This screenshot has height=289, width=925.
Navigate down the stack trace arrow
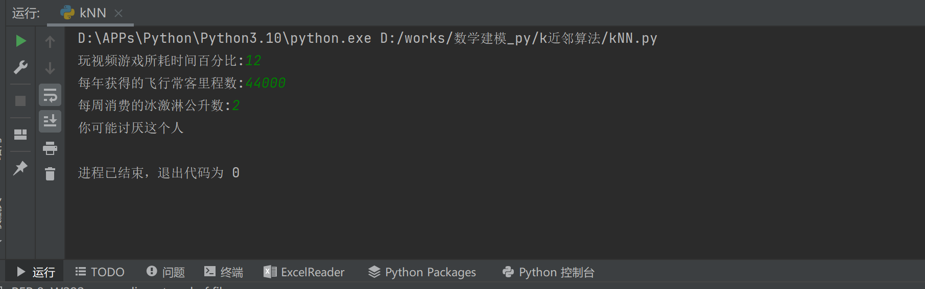(x=50, y=68)
